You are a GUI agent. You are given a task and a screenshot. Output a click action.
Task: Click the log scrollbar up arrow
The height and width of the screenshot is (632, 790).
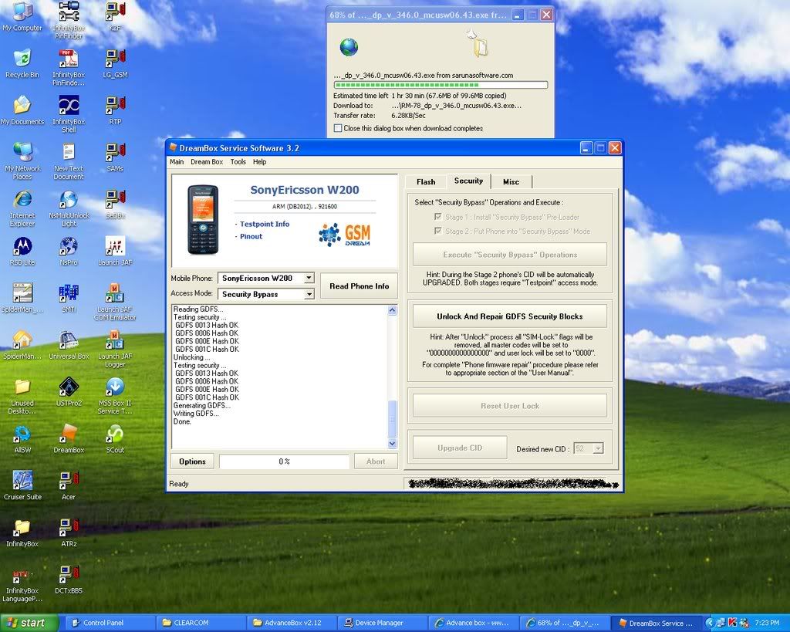click(392, 310)
